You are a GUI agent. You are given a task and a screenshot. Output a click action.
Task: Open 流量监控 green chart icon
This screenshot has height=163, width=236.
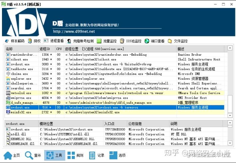tap(99, 41)
